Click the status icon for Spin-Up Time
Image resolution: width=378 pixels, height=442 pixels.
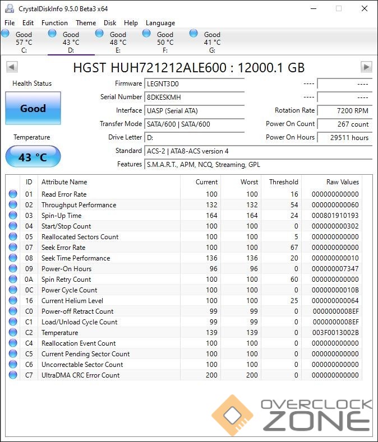(13, 215)
